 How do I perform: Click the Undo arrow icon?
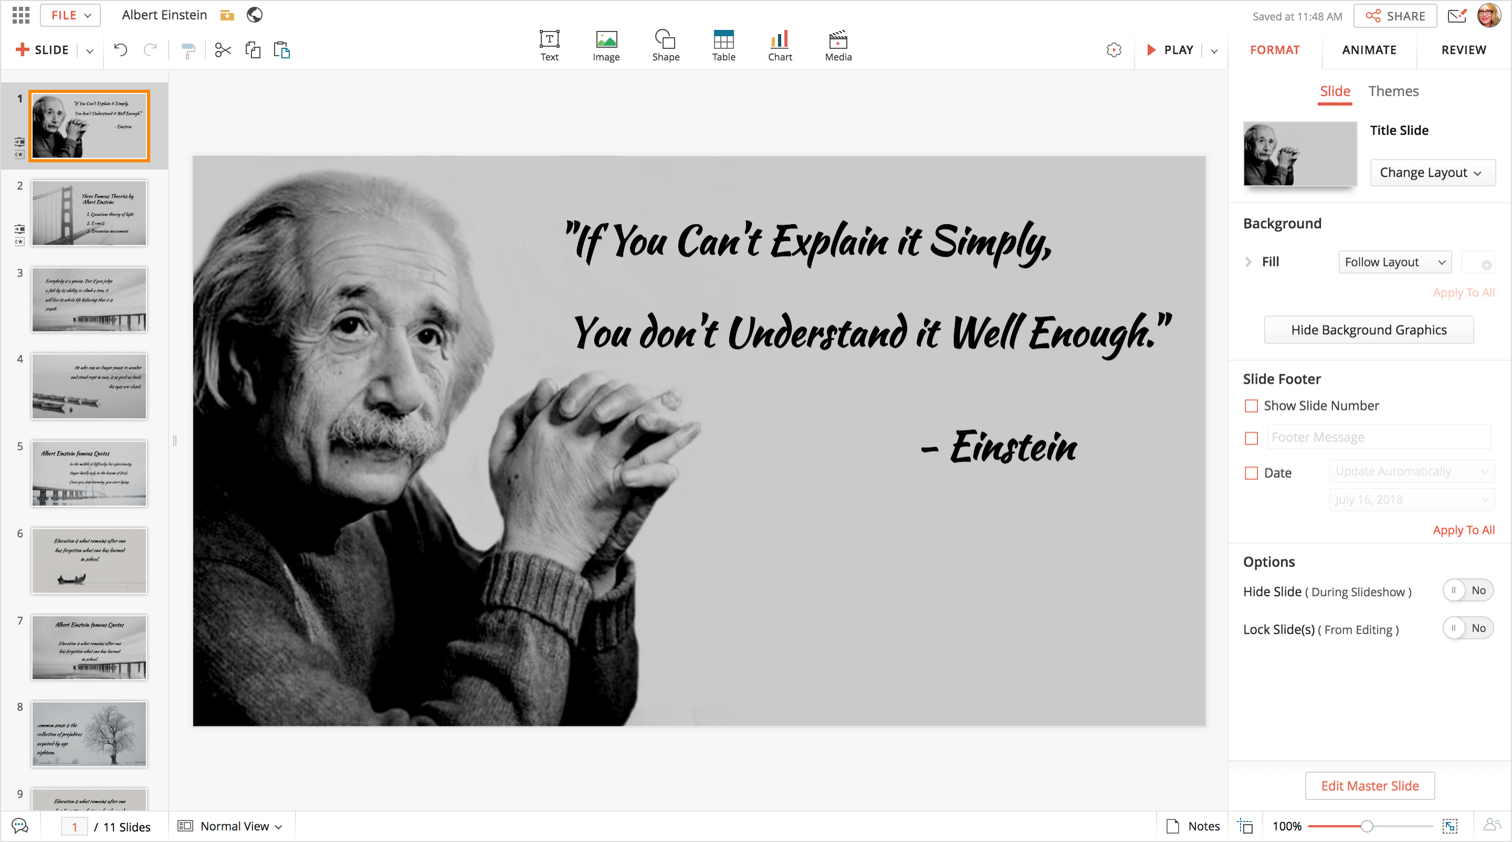pos(120,50)
